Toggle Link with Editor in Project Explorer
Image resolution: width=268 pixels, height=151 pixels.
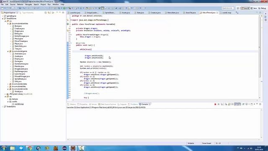point(49,13)
